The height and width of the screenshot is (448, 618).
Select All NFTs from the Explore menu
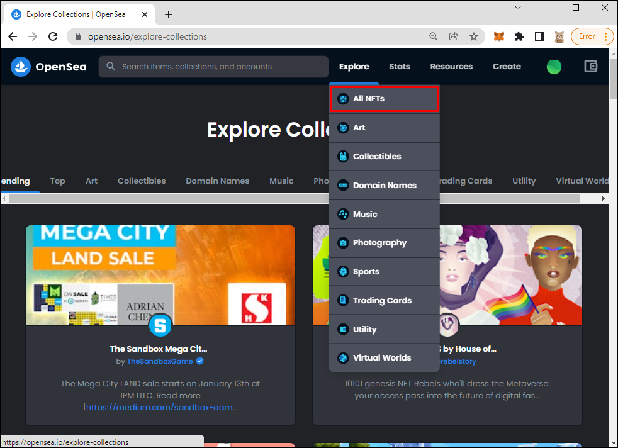pos(385,99)
